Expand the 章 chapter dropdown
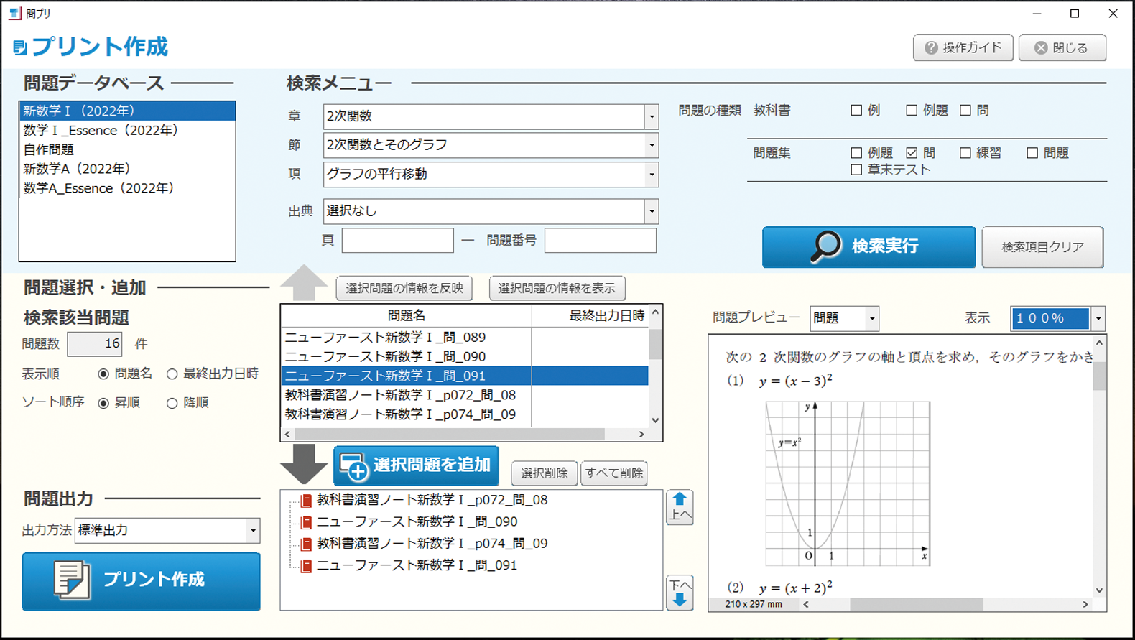This screenshot has height=640, width=1135. coord(652,116)
